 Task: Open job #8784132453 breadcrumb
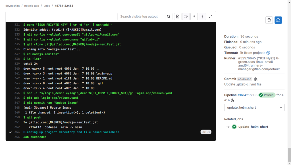64,6
